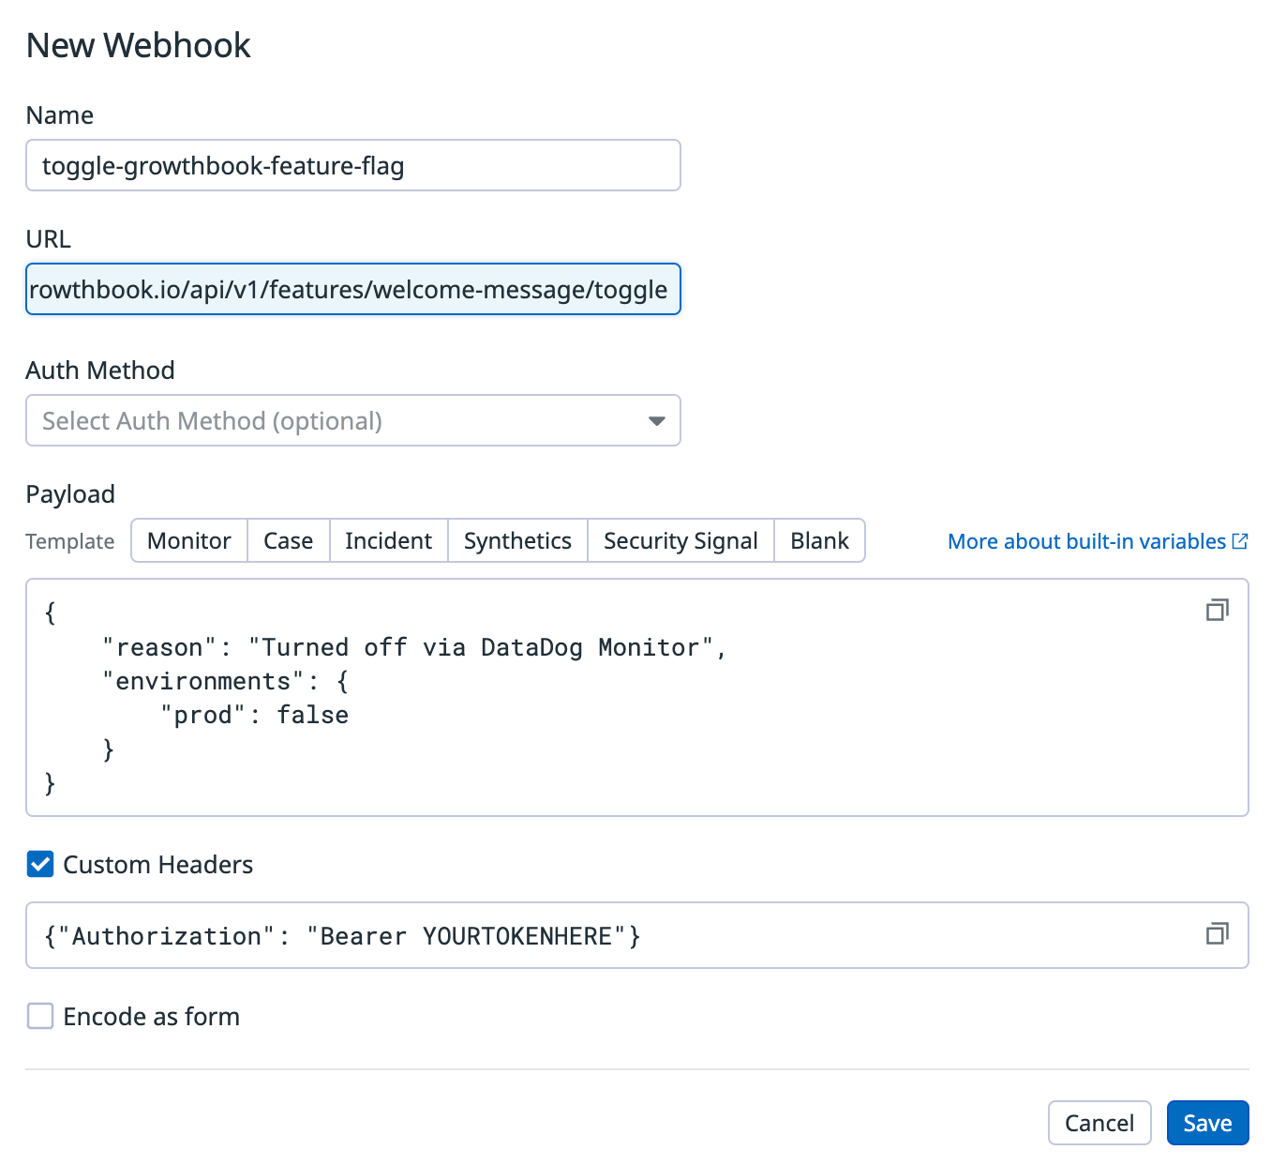1271x1165 pixels.
Task: Save the new webhook
Action: click(1207, 1123)
